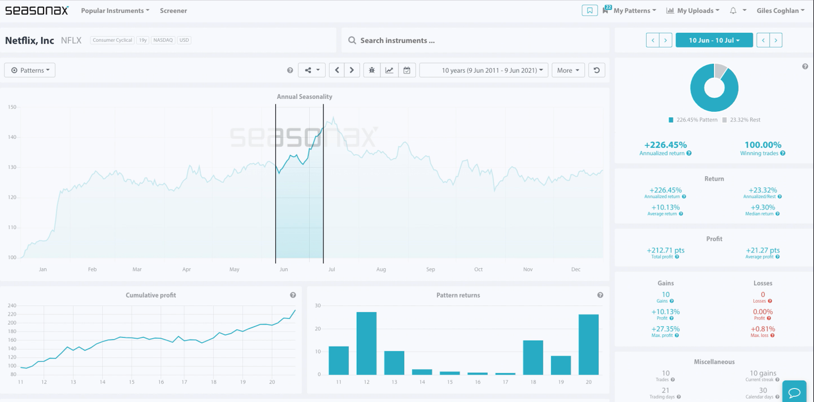
Task: Click the 2012 bar in Pattern returns
Action: click(x=366, y=343)
